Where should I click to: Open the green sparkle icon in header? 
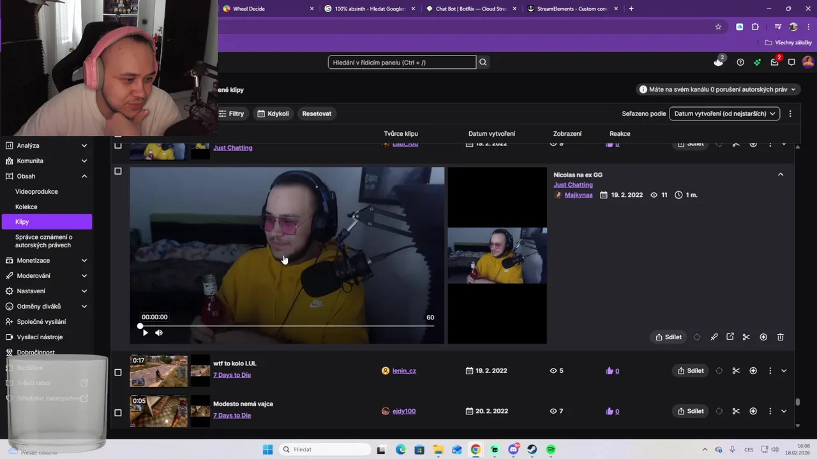pos(757,62)
